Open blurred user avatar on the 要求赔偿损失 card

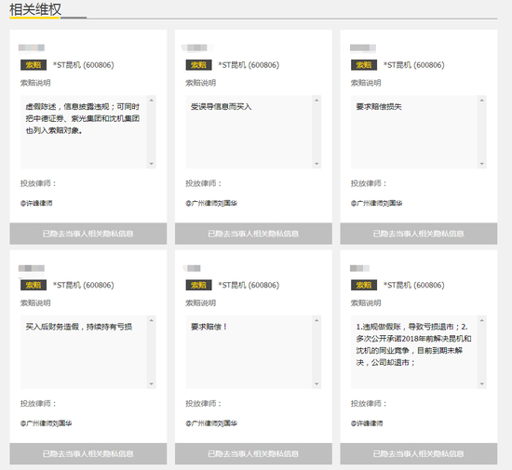pyautogui.click(x=362, y=48)
